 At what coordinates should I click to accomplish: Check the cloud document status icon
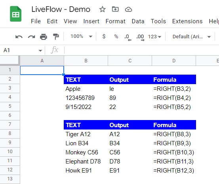click(x=128, y=9)
